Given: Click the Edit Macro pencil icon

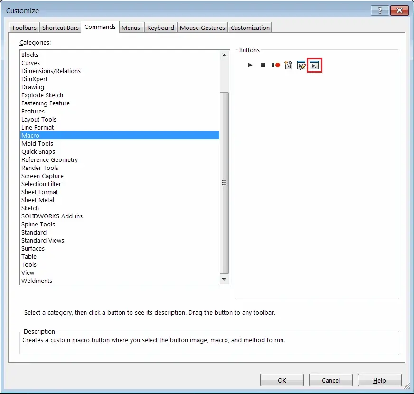Looking at the screenshot, I should 301,65.
